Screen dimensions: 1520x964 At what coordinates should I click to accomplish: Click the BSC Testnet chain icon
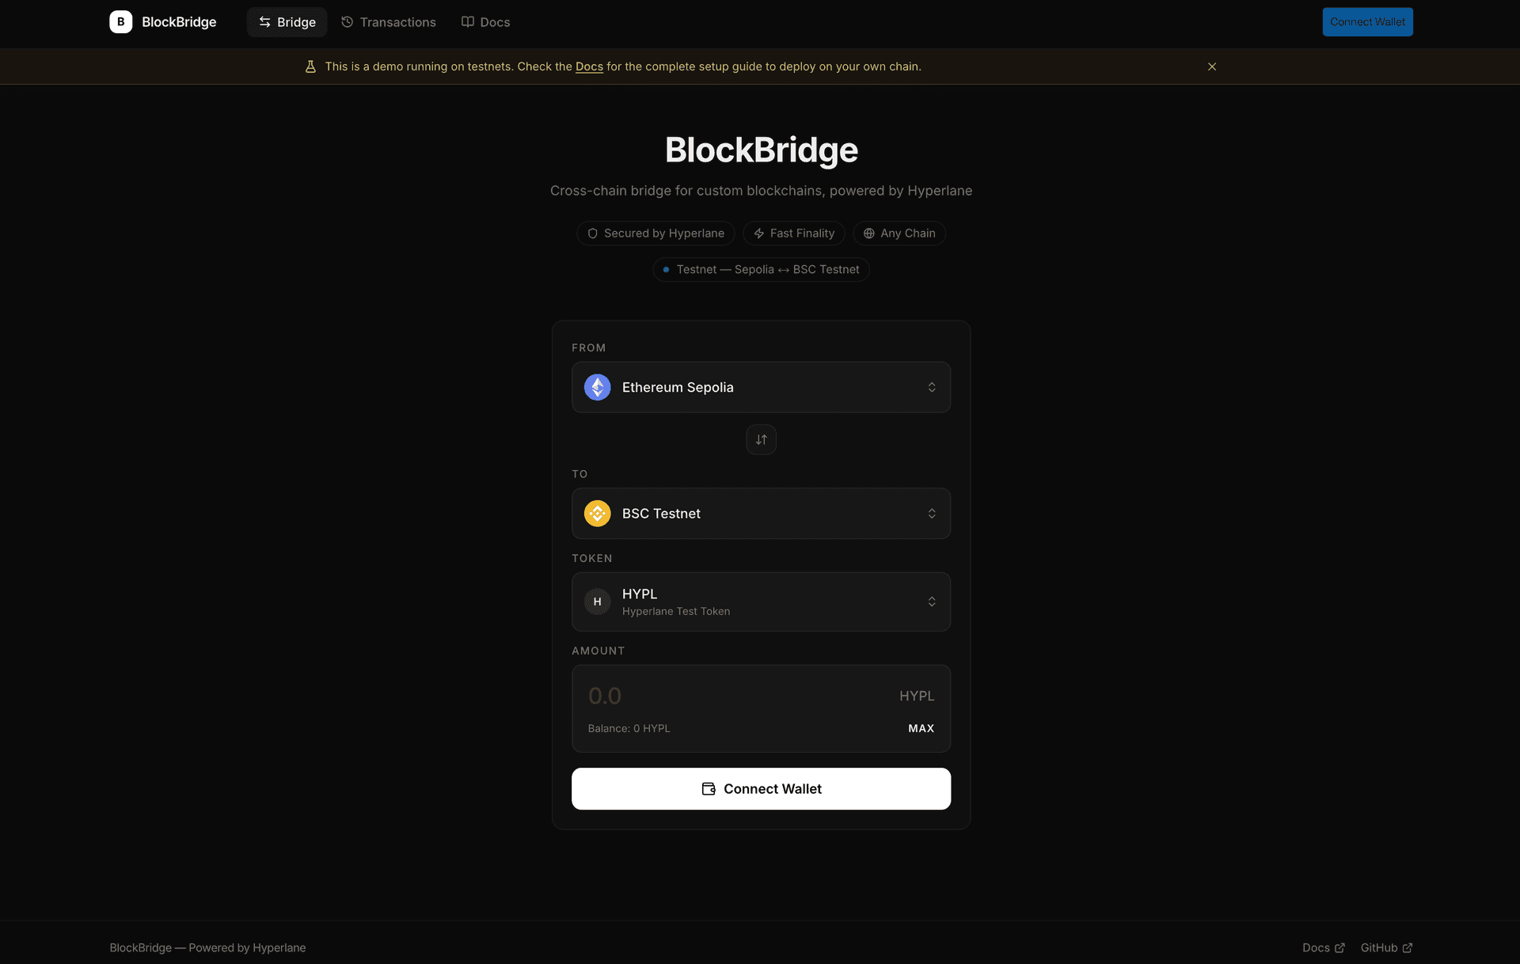coord(597,514)
